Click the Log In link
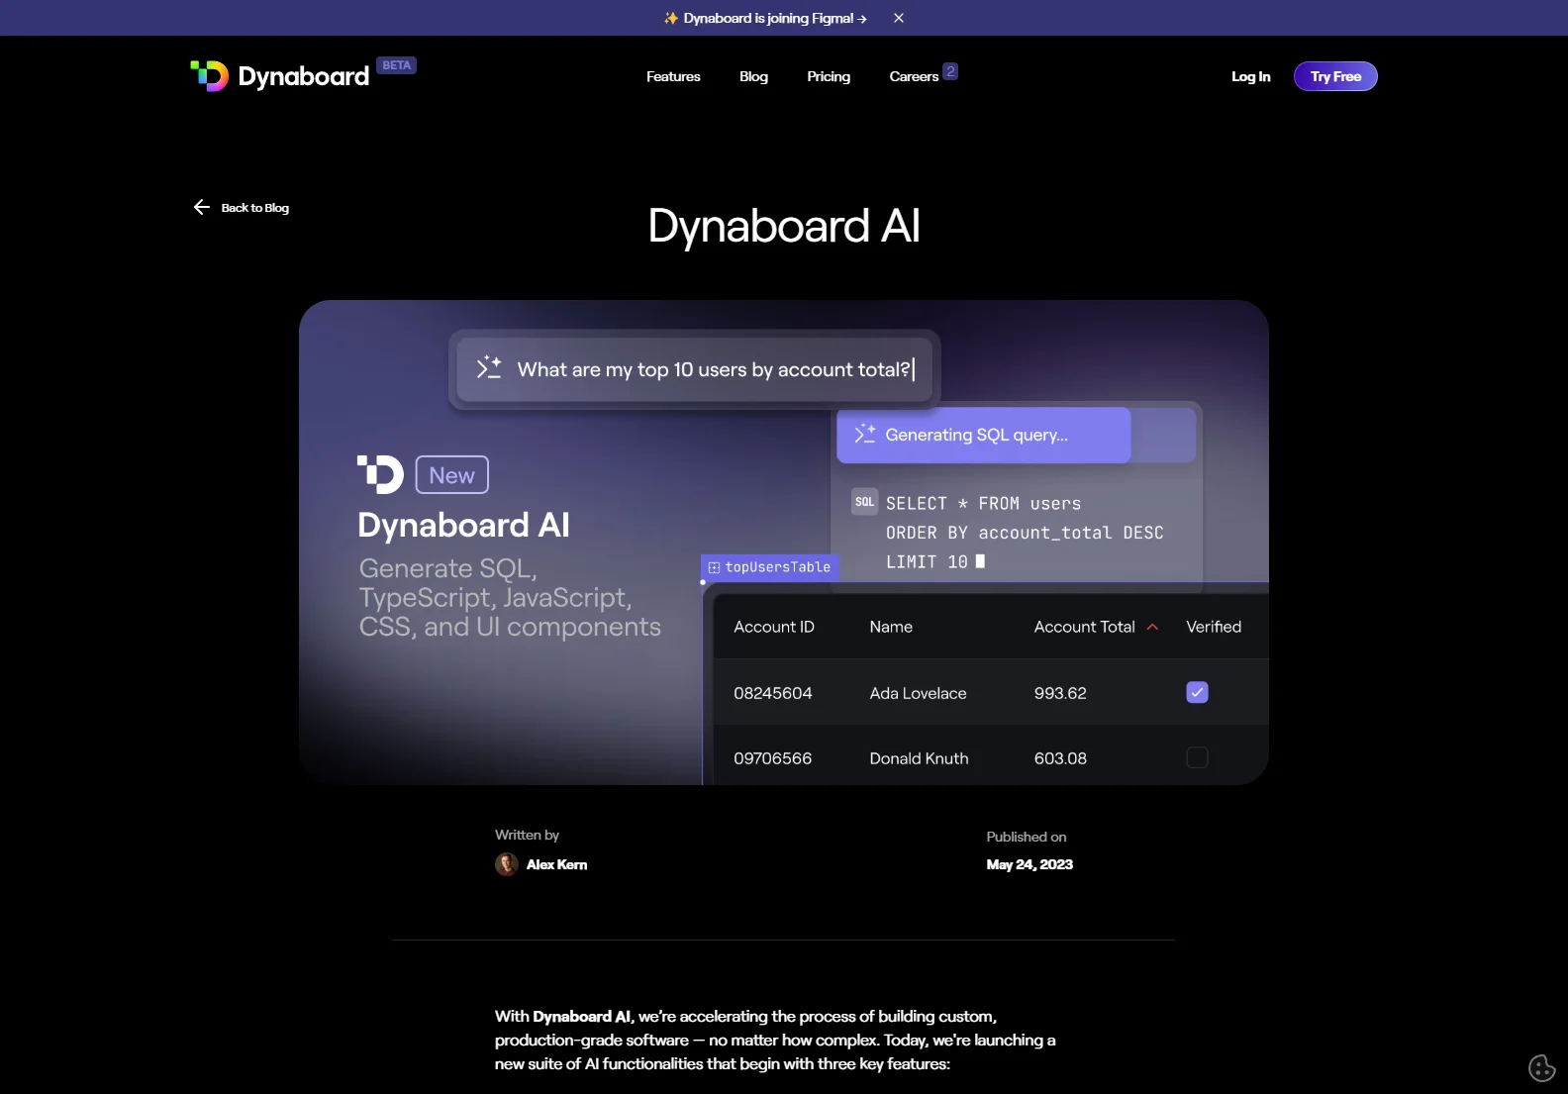This screenshot has width=1568, height=1094. (1250, 76)
